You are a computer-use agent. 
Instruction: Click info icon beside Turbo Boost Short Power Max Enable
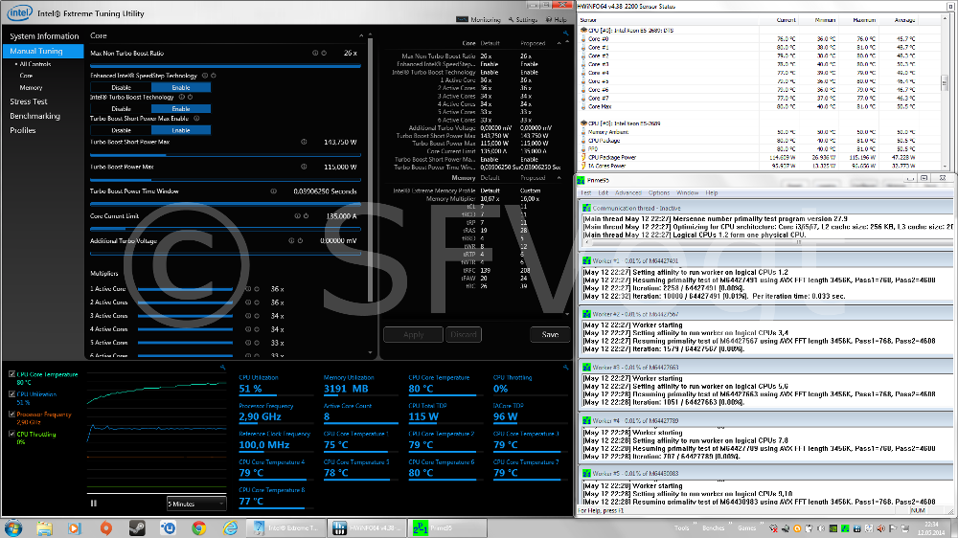click(x=196, y=119)
